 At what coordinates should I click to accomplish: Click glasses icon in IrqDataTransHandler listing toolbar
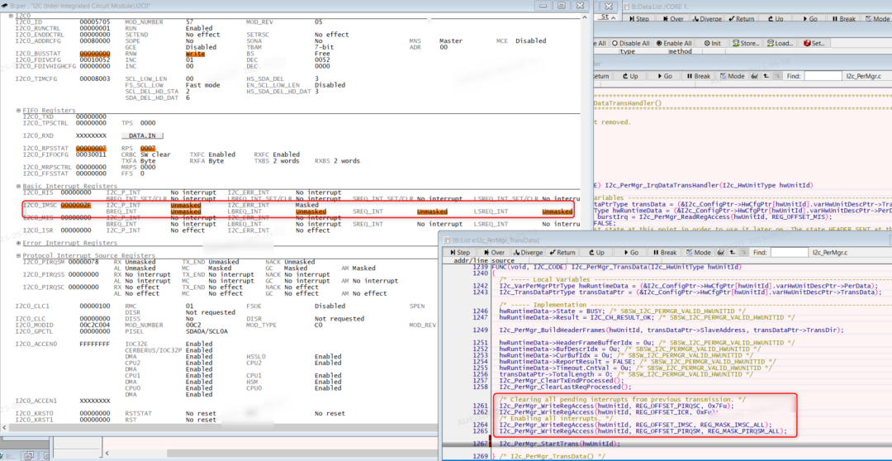pos(756,76)
